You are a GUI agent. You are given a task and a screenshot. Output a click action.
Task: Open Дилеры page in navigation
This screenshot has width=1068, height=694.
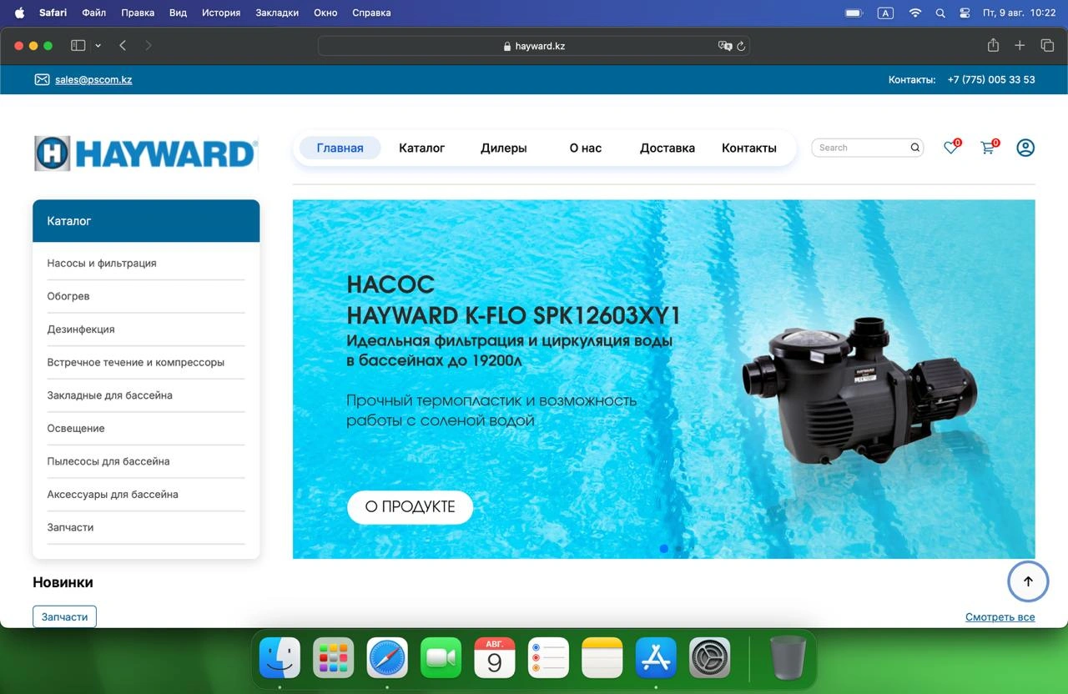[504, 148]
